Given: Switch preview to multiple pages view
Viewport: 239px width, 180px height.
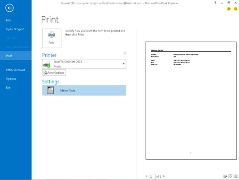Looking at the screenshot, I should tap(236, 176).
